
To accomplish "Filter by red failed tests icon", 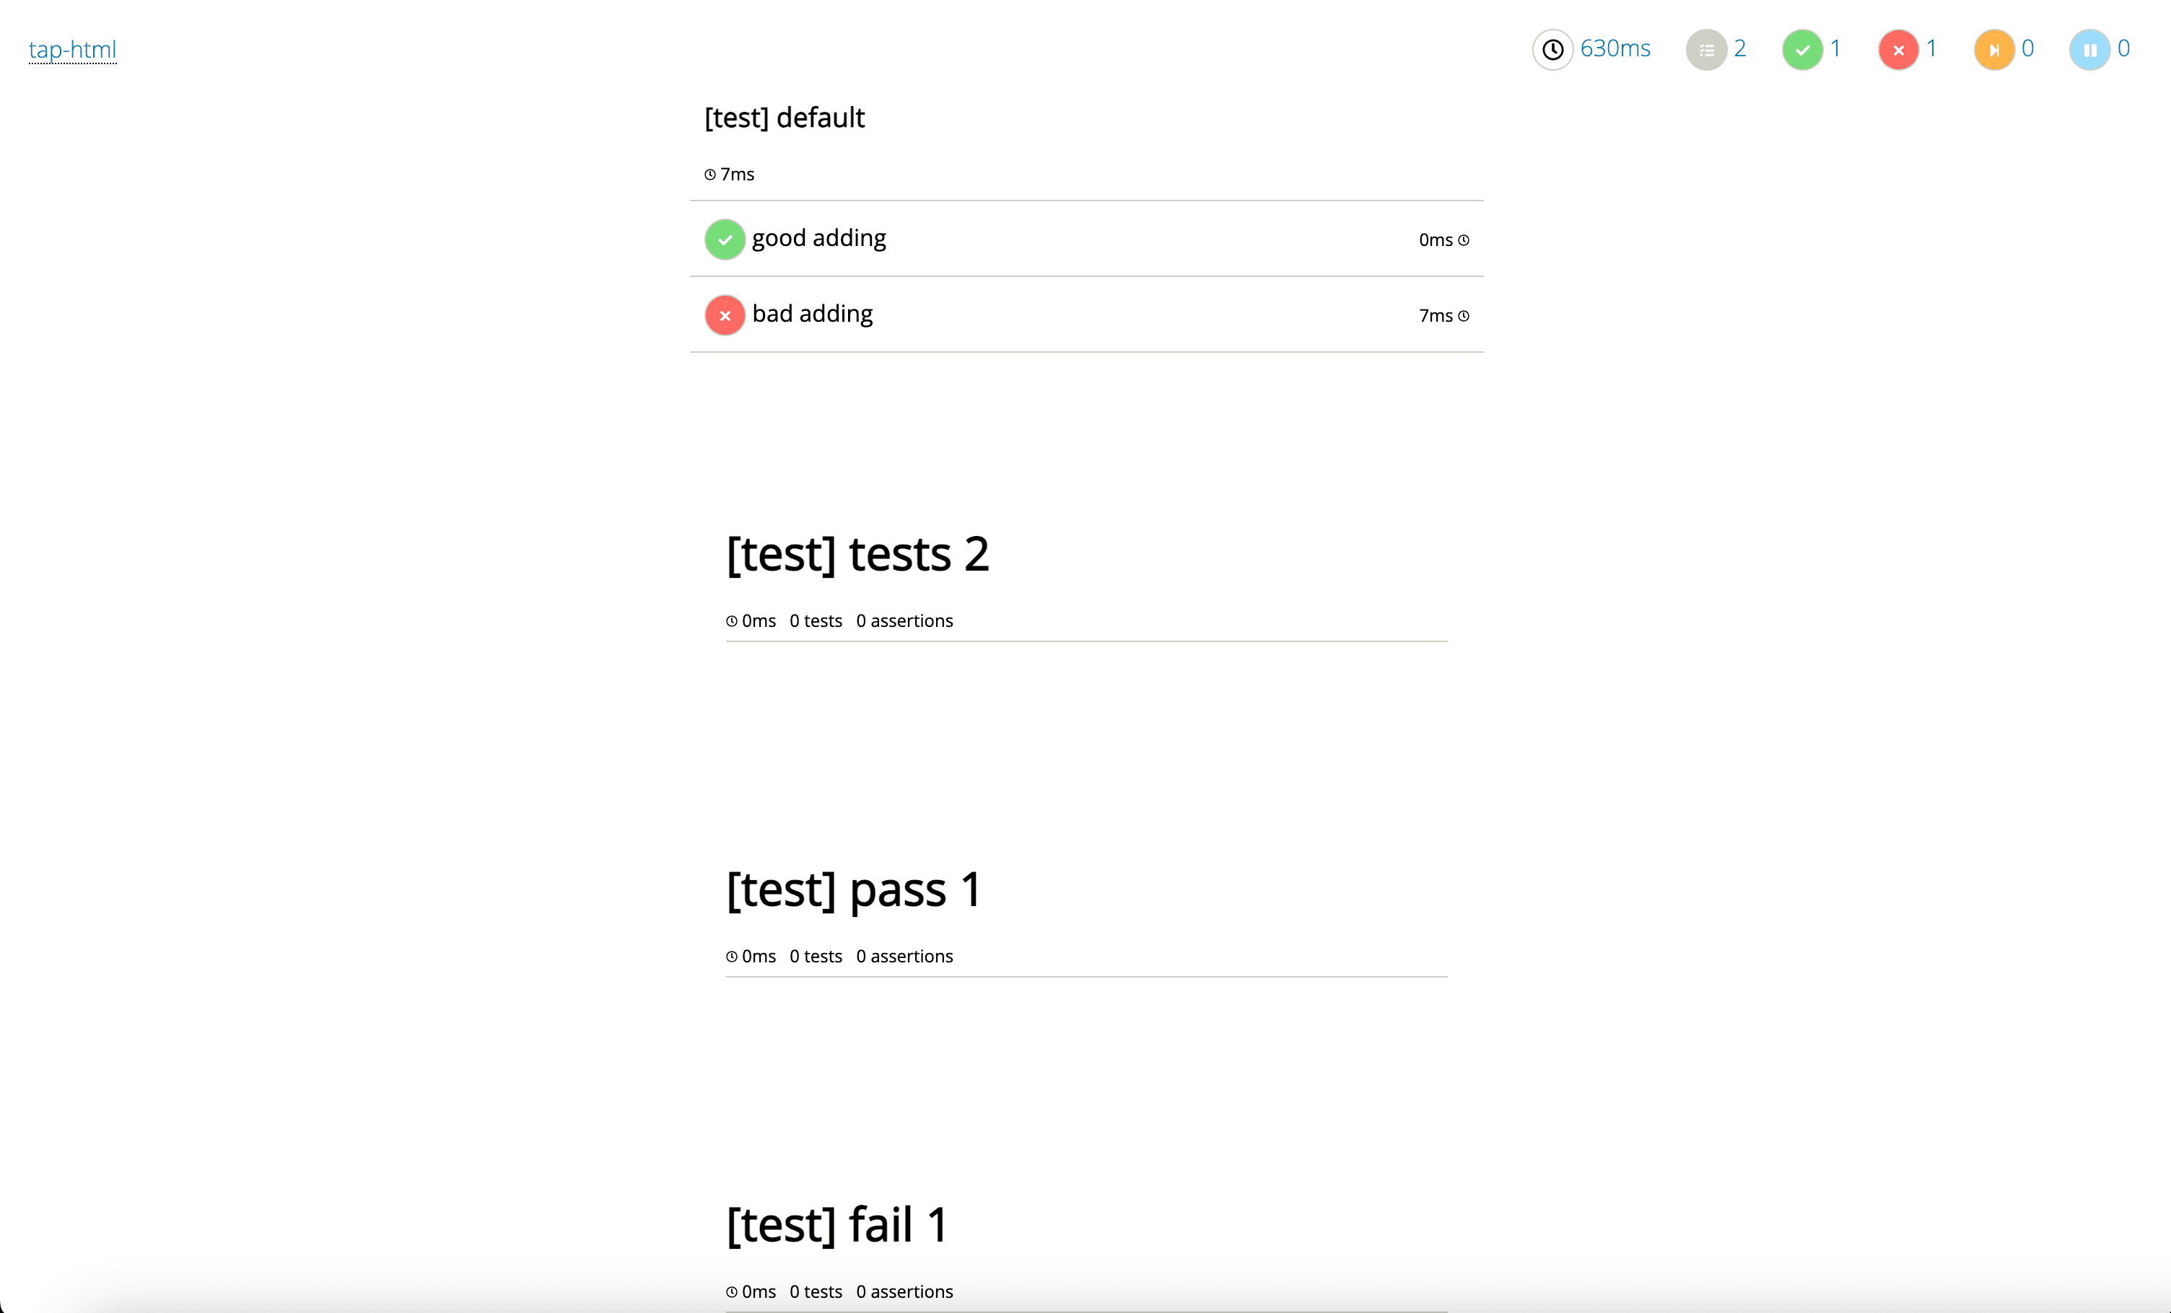I will [1898, 49].
